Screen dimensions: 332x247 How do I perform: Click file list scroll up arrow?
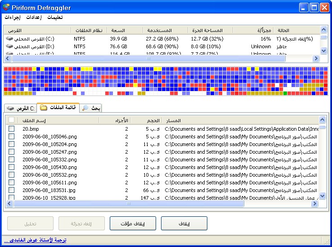(x=322, y=120)
